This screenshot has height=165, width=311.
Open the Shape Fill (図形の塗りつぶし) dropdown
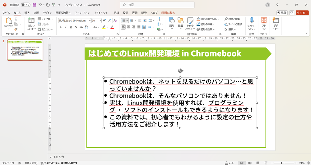tap(208, 19)
